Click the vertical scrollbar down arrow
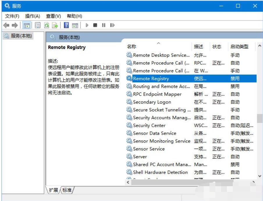Image resolution: width=263 pixels, height=201 pixels. coord(260,176)
